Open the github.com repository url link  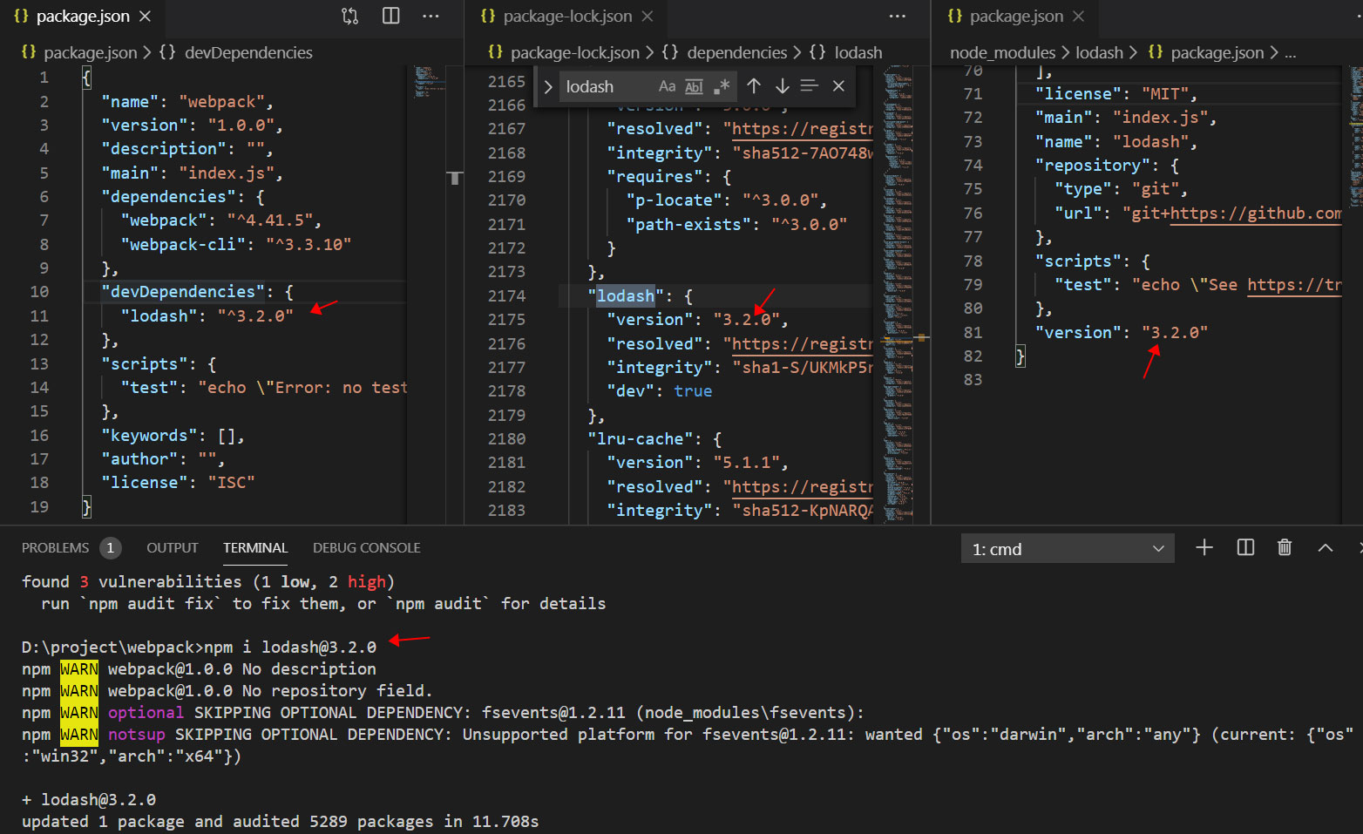coord(1255,214)
